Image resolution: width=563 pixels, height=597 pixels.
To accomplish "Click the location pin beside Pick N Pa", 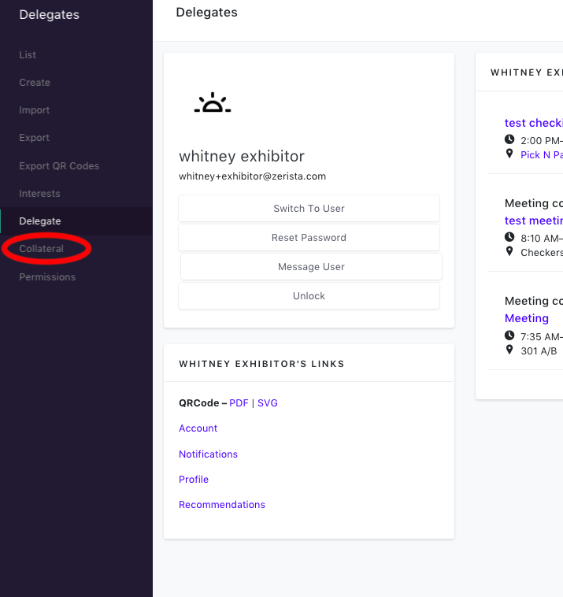I will click(509, 154).
